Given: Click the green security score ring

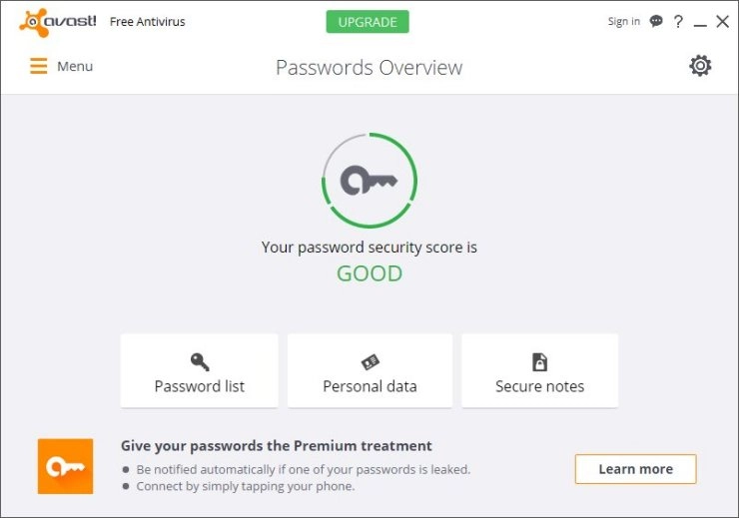Looking at the screenshot, I should [369, 181].
